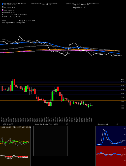The width and height of the screenshot is (126, 166).
Task: Click the ADX: 16.13 +DY -DY header
Action: pos(16,127)
